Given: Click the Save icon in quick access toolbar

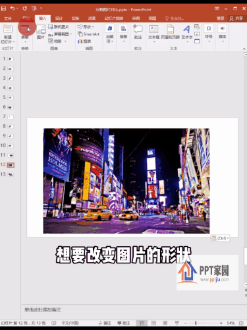Looking at the screenshot, I should point(4,9).
